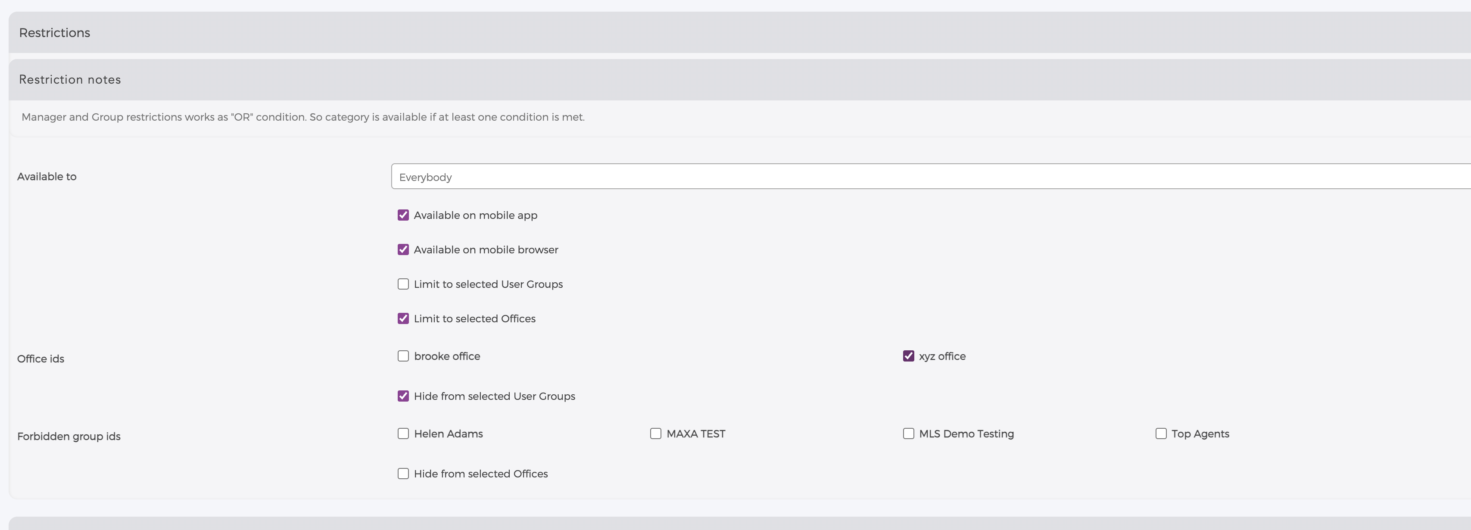Viewport: 1471px width, 530px height.
Task: Uncheck the xyz office checkbox
Action: [908, 356]
